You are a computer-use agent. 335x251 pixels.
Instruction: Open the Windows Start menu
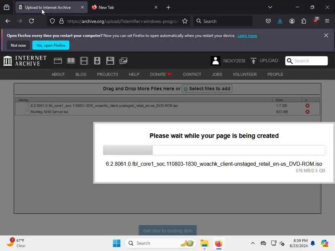click(117, 243)
